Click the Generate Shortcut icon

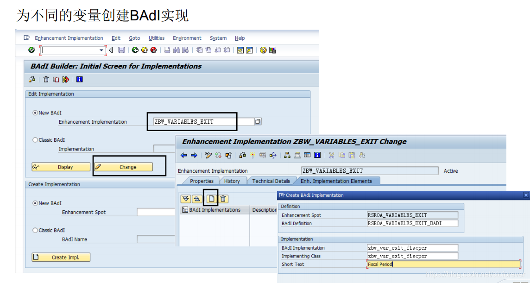tap(249, 50)
